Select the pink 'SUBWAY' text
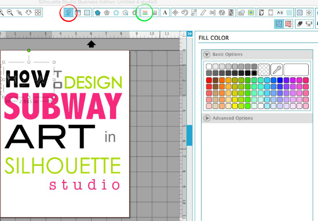Viewport: 318px width, 221px height. 63,106
